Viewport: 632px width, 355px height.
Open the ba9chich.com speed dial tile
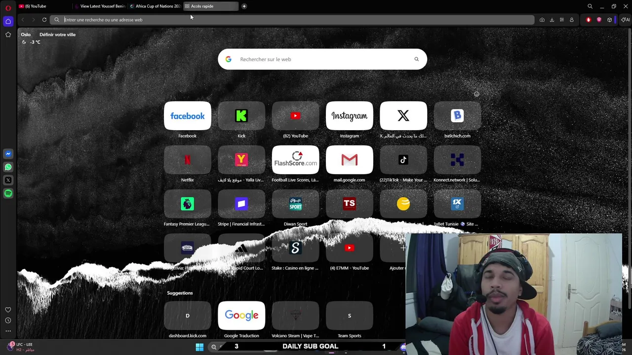coord(457,116)
